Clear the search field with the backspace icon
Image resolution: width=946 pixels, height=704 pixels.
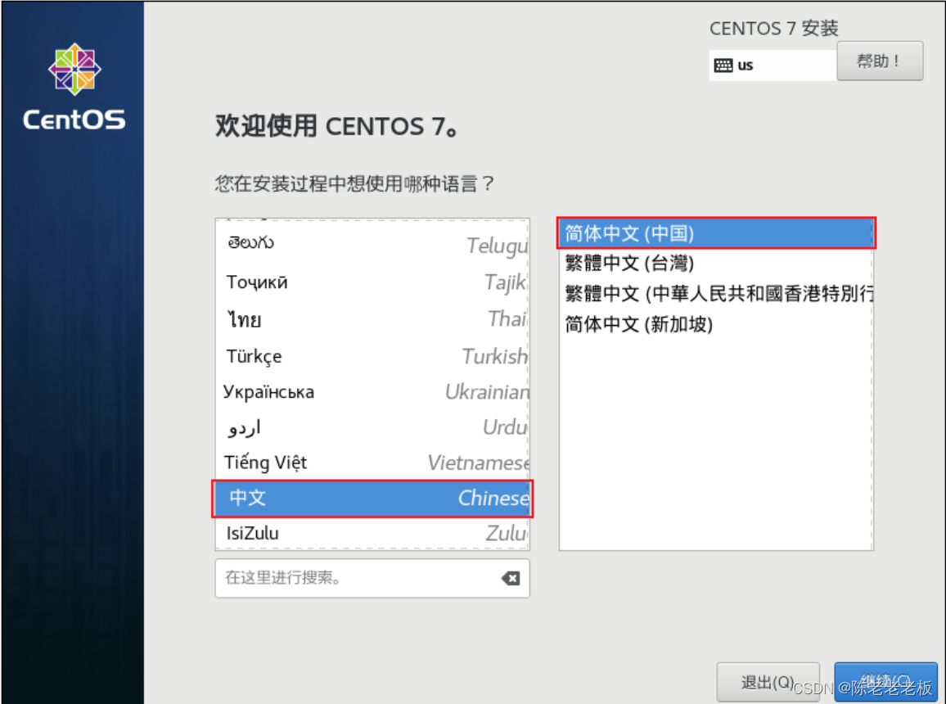click(511, 579)
